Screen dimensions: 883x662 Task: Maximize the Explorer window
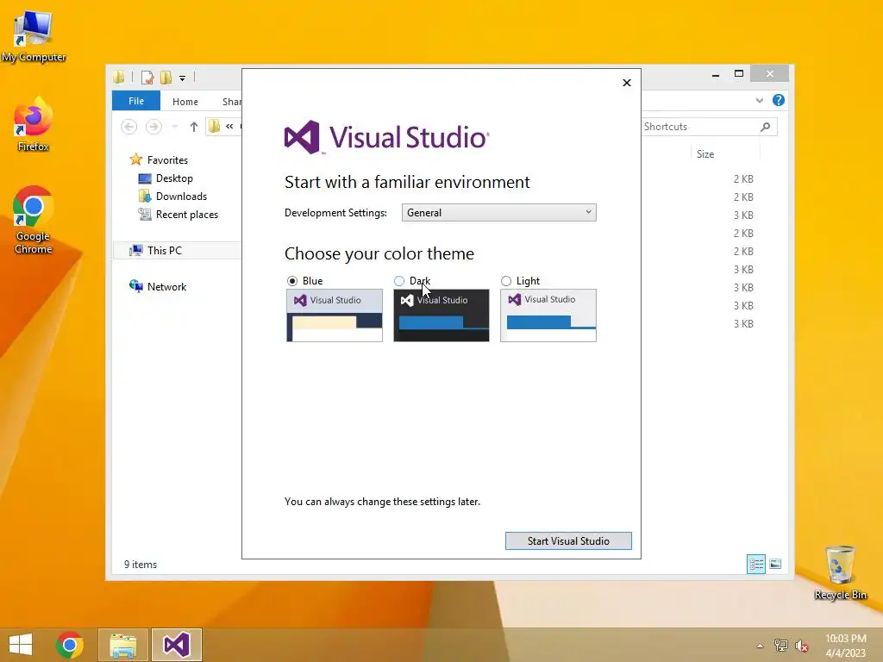coord(739,74)
